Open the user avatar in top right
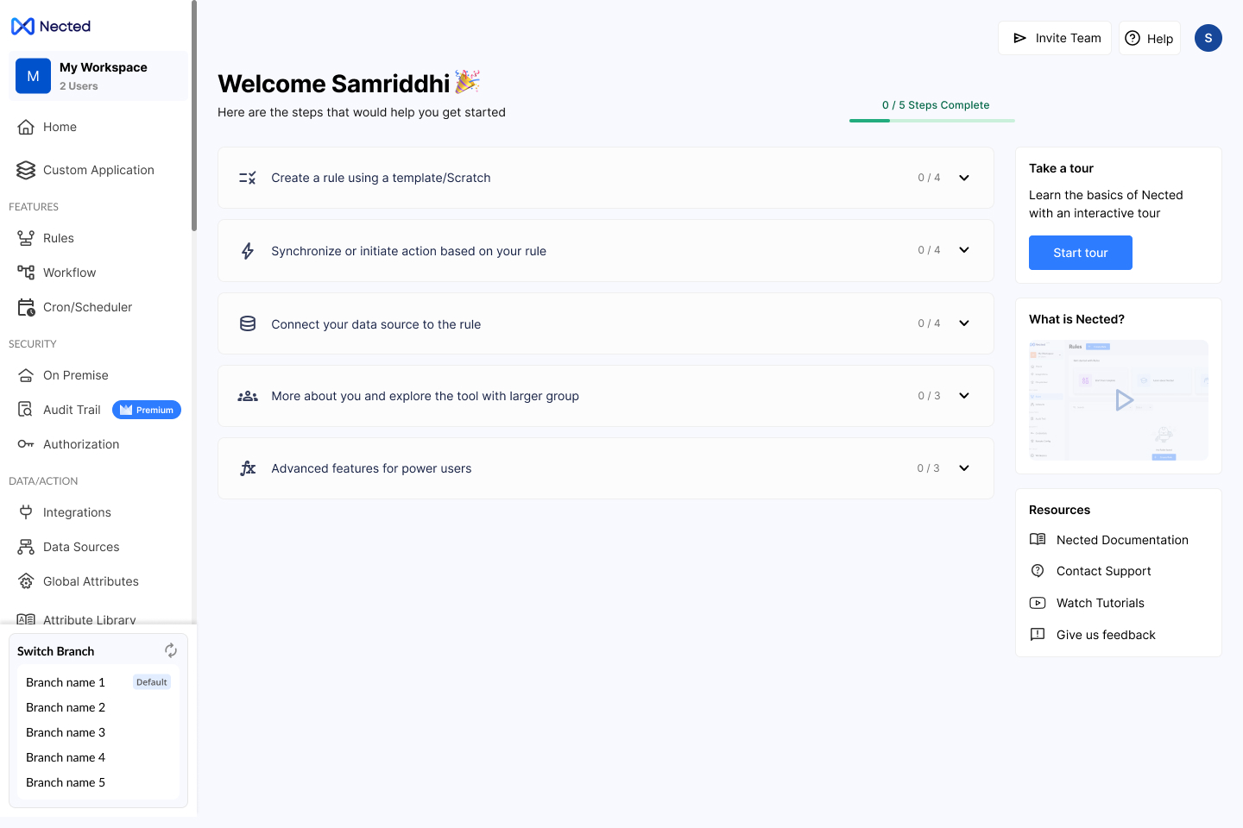 pyautogui.click(x=1208, y=38)
